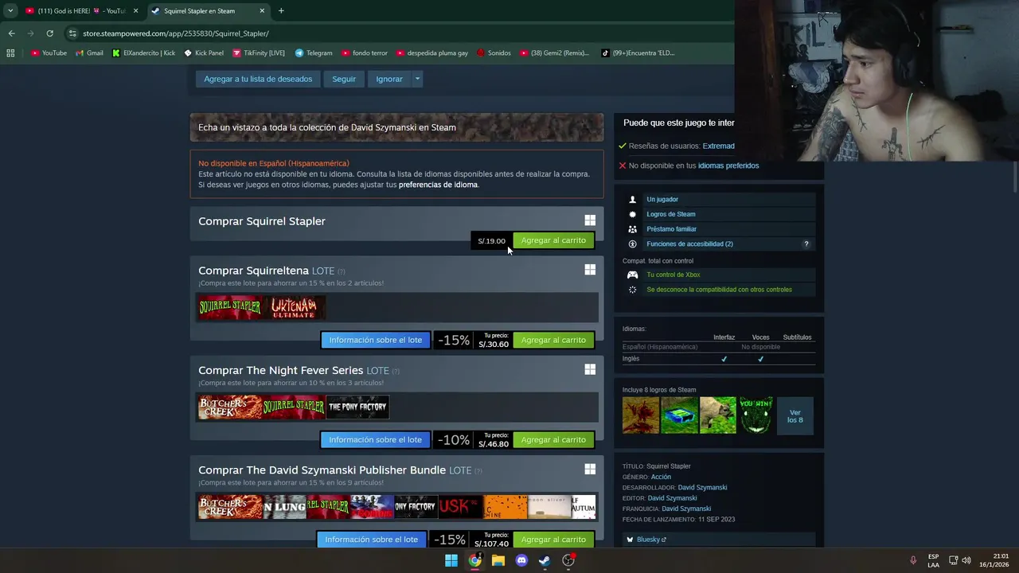The height and width of the screenshot is (573, 1019).
Task: Open the Uktena 64 Ultimate thumbnail
Action: tap(294, 307)
